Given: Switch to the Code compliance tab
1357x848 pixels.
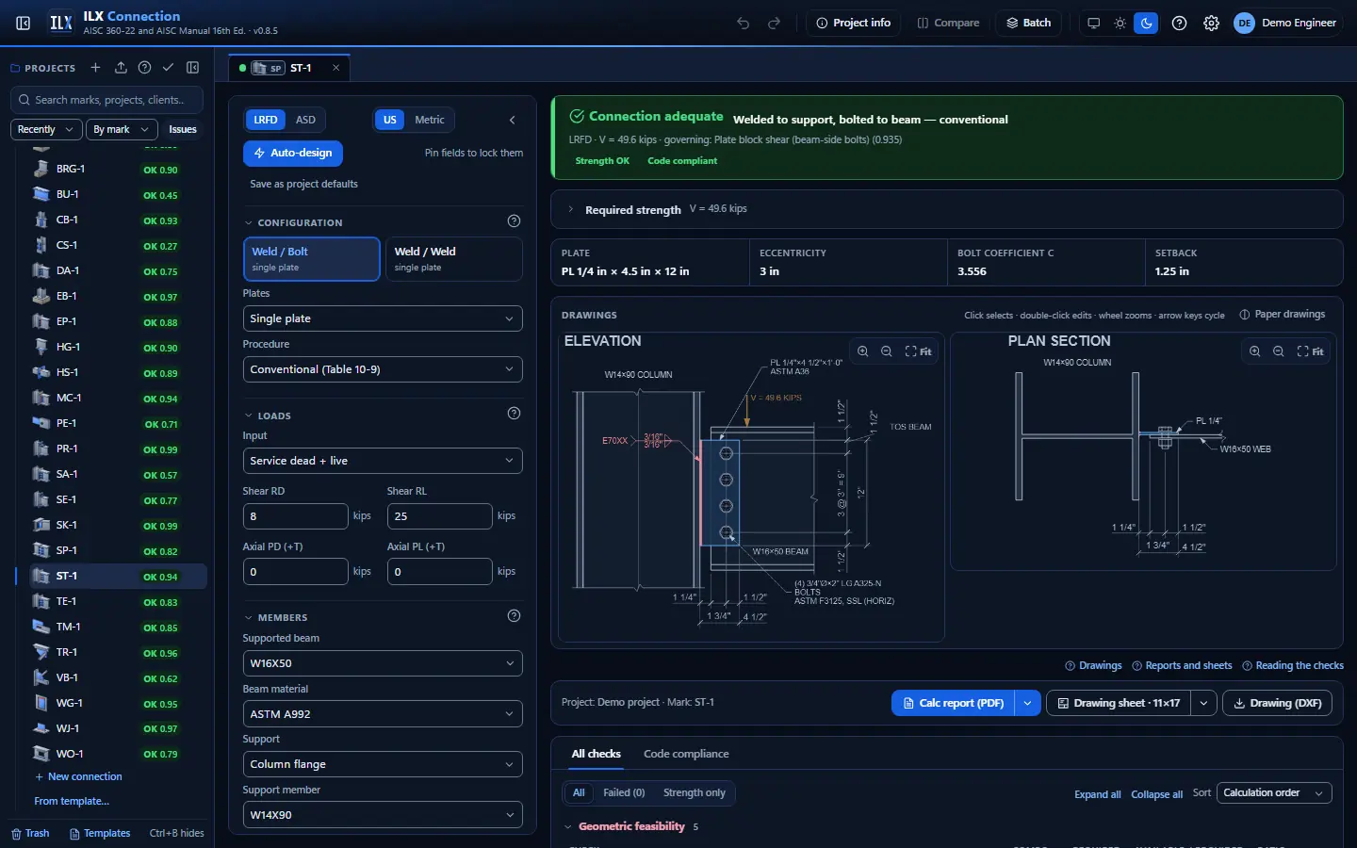Looking at the screenshot, I should click(686, 754).
